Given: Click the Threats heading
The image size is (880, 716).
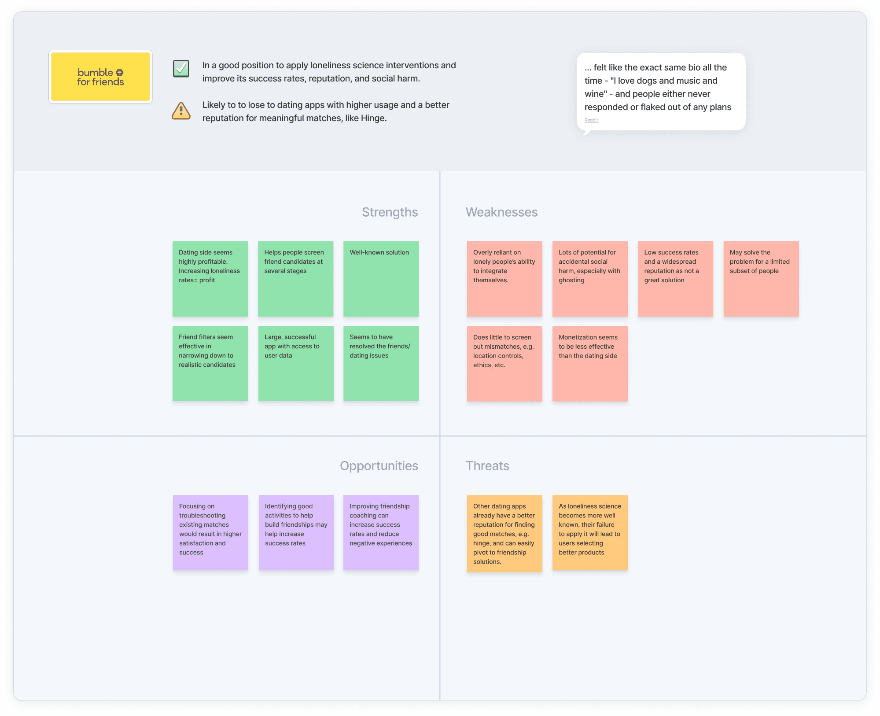Looking at the screenshot, I should tap(487, 466).
